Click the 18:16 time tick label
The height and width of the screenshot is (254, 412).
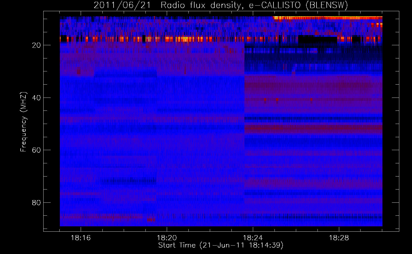(81, 238)
